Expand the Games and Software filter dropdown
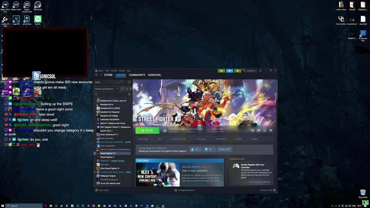The width and height of the screenshot is (370, 208). coord(106,89)
